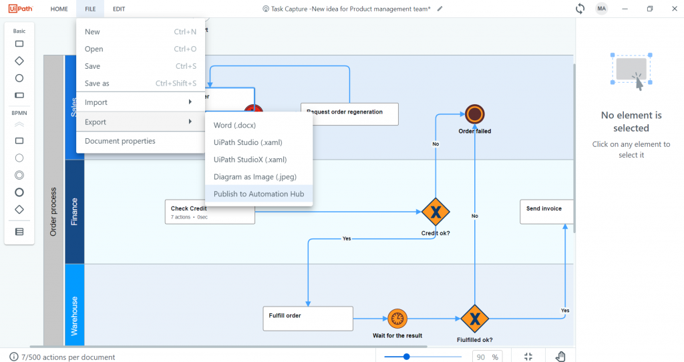Select the Order failed end event

(475, 114)
